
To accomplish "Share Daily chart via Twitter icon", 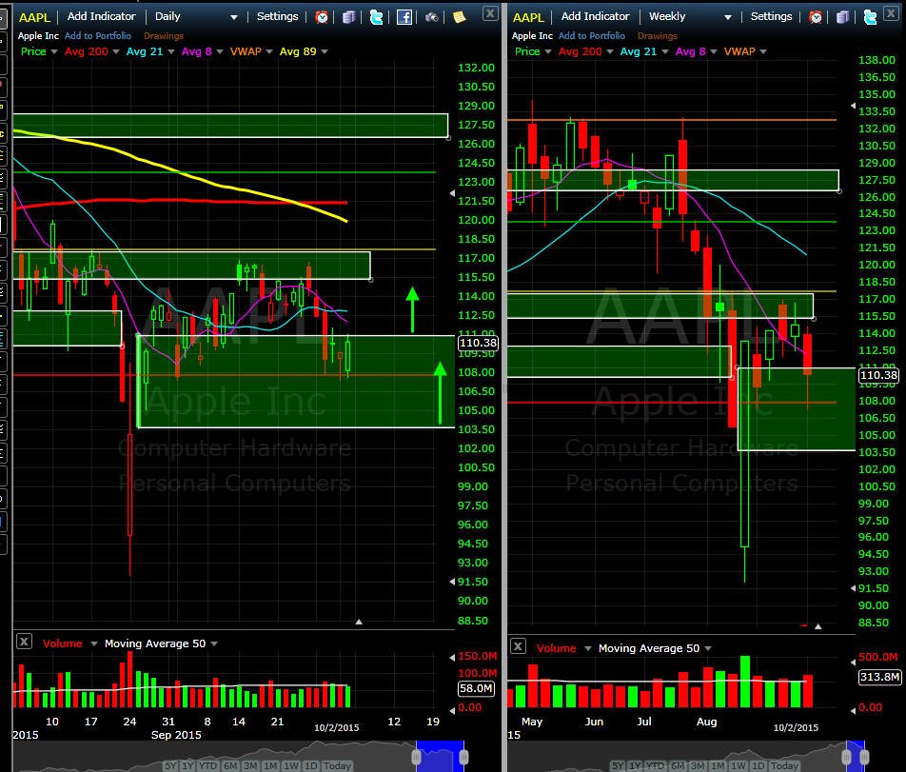I will pos(376,17).
